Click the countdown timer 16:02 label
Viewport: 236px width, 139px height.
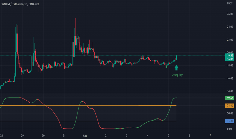click(230, 59)
